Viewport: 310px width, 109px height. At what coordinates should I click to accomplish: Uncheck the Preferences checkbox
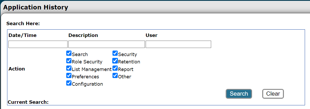[69, 76]
